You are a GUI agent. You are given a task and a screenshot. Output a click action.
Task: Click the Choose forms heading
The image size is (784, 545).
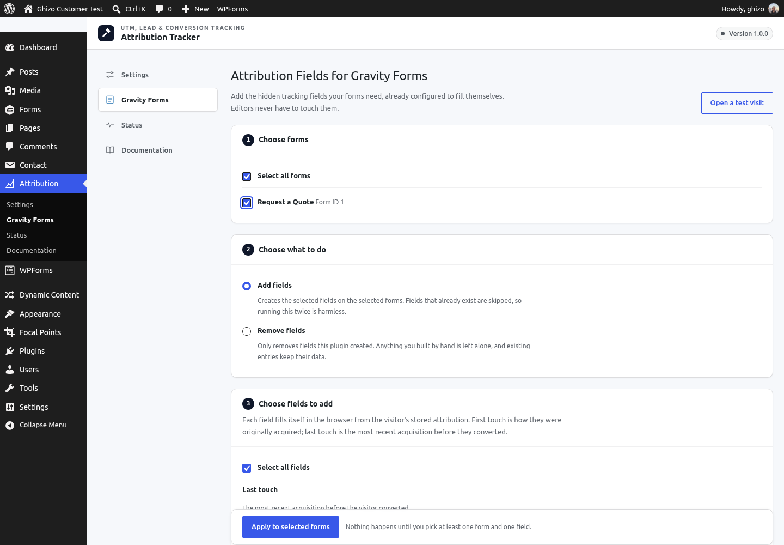coord(284,140)
